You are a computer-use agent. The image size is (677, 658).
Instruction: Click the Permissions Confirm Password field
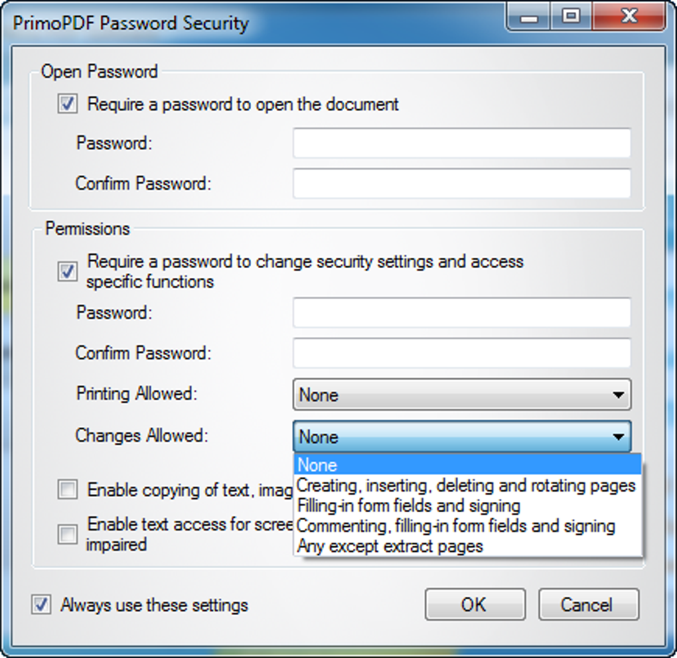[461, 353]
